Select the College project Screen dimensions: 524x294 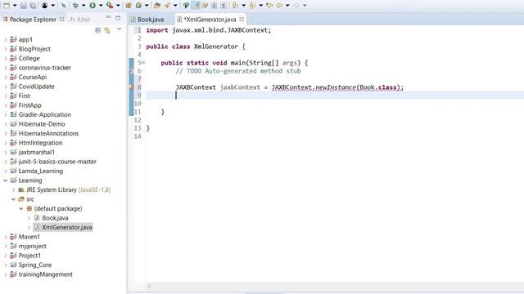(29, 58)
